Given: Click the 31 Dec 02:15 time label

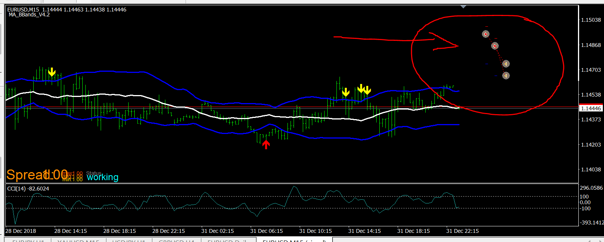Looking at the screenshot, I should (x=217, y=231).
